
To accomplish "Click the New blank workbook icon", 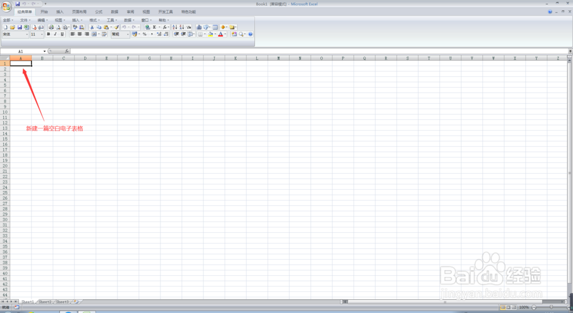I will tap(6, 27).
